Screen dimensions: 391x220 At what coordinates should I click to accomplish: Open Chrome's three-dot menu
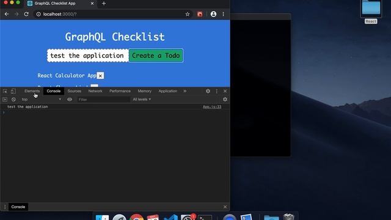point(223,14)
